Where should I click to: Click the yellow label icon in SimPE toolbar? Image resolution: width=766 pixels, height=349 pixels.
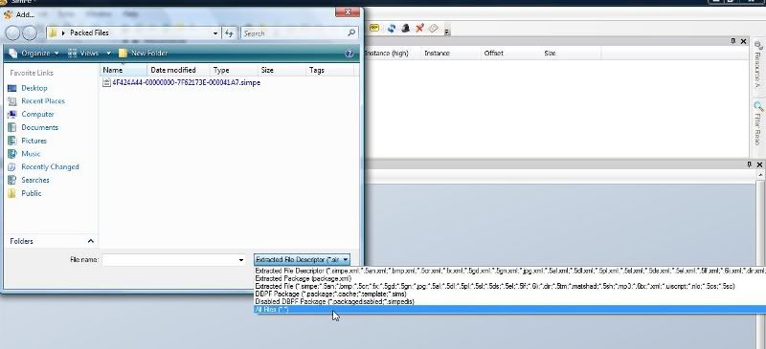(374, 29)
